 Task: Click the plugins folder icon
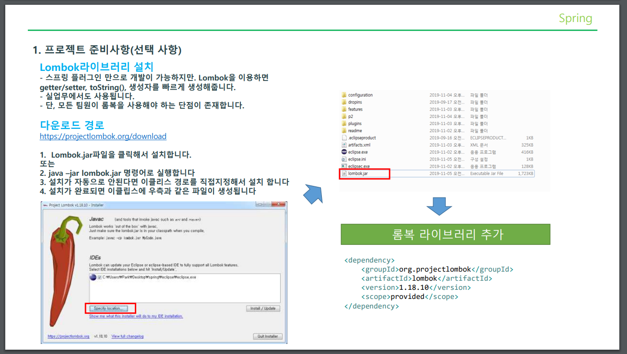344,124
